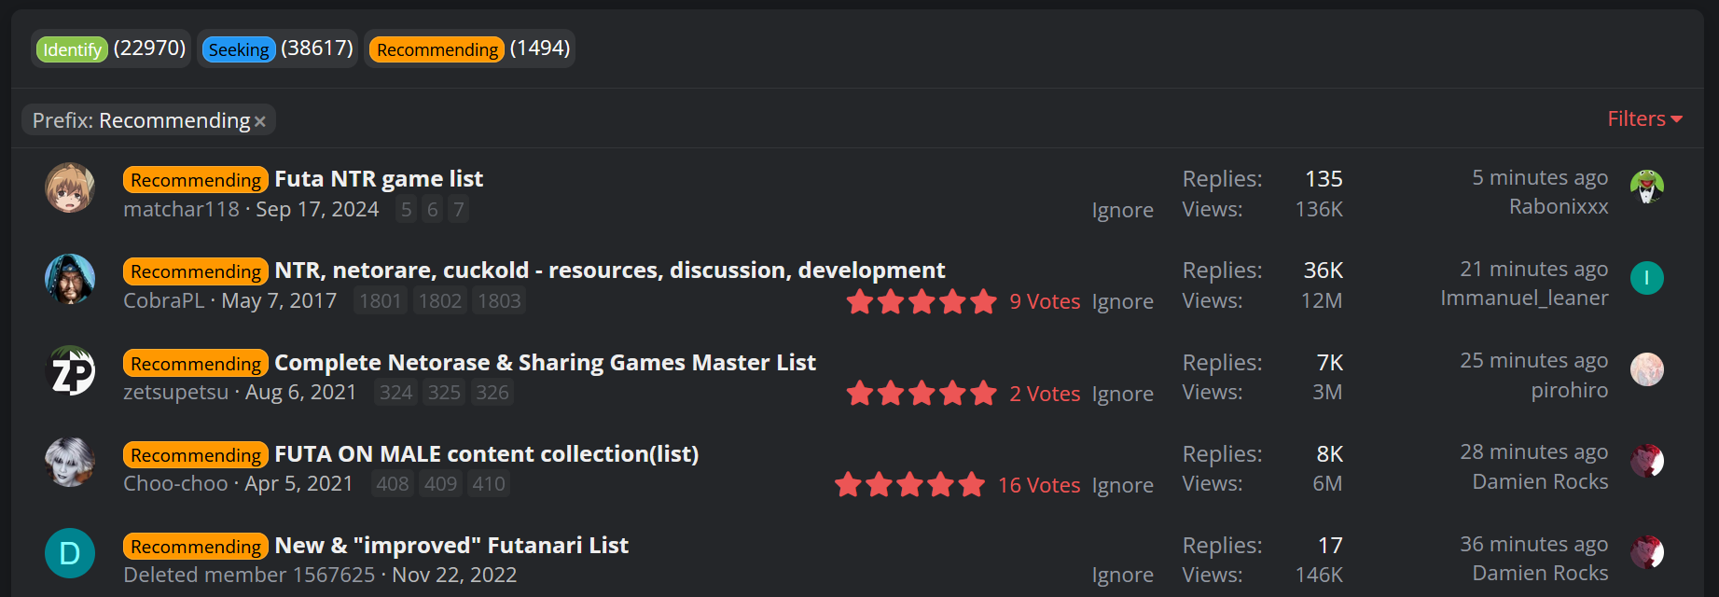
Task: Go to page 7 of matchar118's thread
Action: (x=458, y=210)
